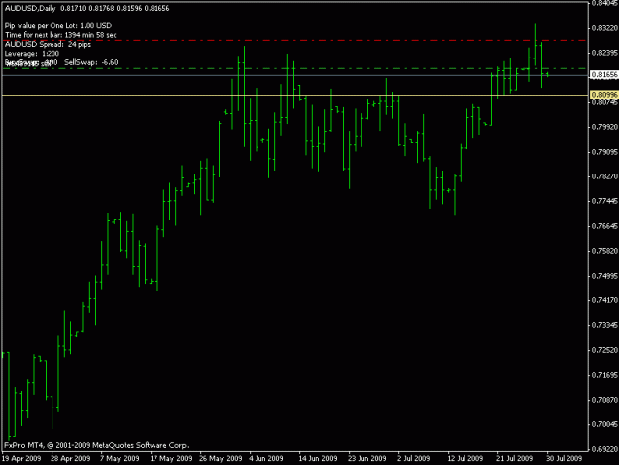Click the '23 Jun 2009' date label

(x=367, y=458)
